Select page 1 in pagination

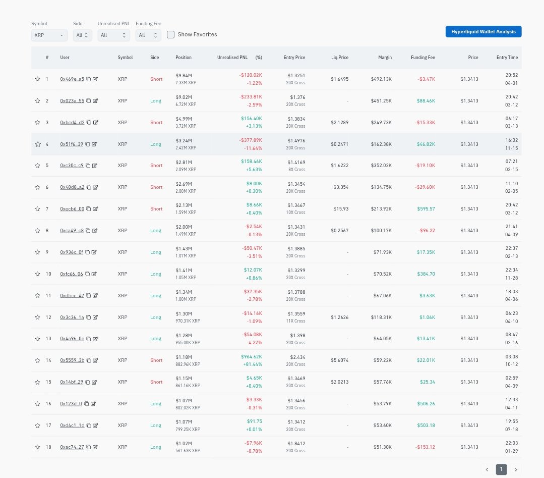pos(501,469)
